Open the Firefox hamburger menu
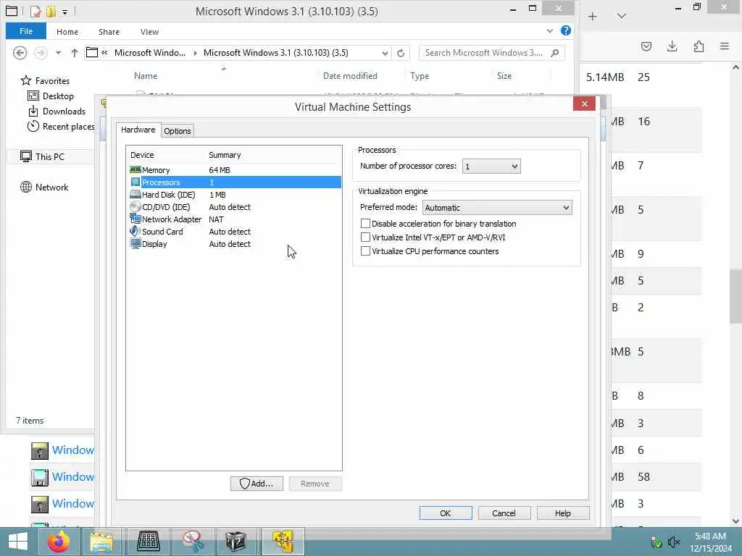Image resolution: width=742 pixels, height=556 pixels. pos(725,46)
